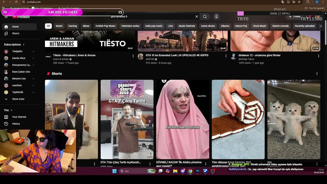Select the Game shows chip
Screen dimensions: 327x184
[208, 26]
